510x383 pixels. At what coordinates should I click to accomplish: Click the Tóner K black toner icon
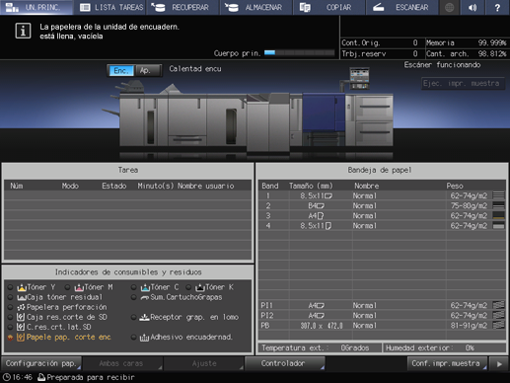[200, 287]
